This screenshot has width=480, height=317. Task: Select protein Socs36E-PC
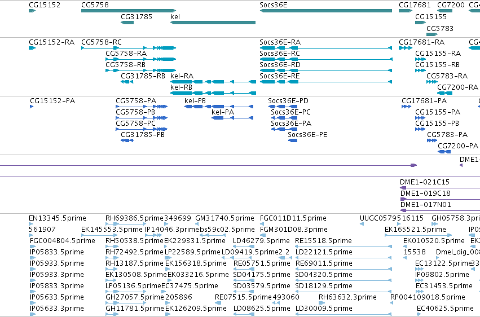(284, 118)
